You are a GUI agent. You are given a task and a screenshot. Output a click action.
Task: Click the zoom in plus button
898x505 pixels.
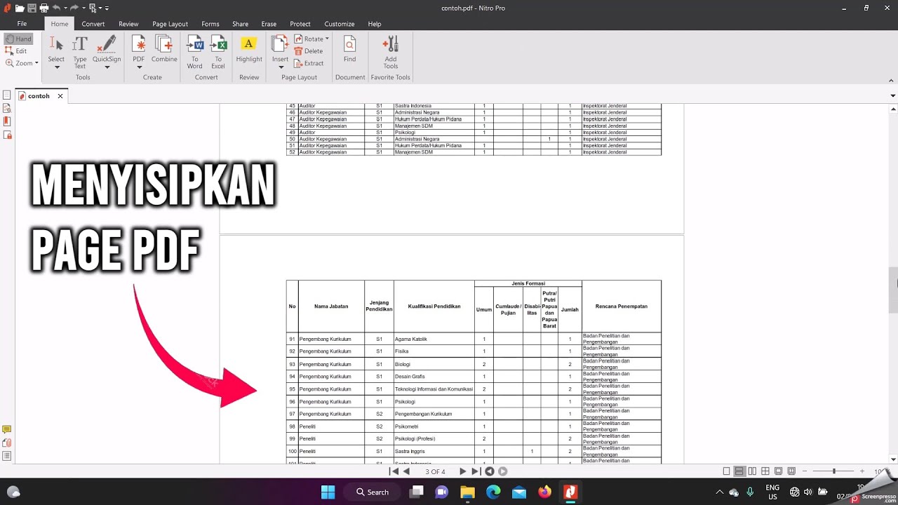point(862,471)
